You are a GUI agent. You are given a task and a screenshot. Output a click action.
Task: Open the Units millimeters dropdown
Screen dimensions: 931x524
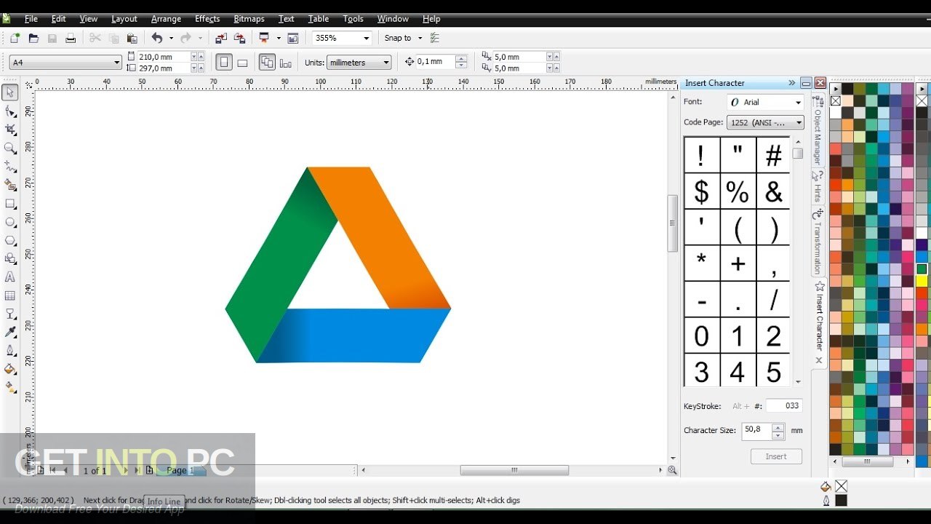(x=385, y=63)
